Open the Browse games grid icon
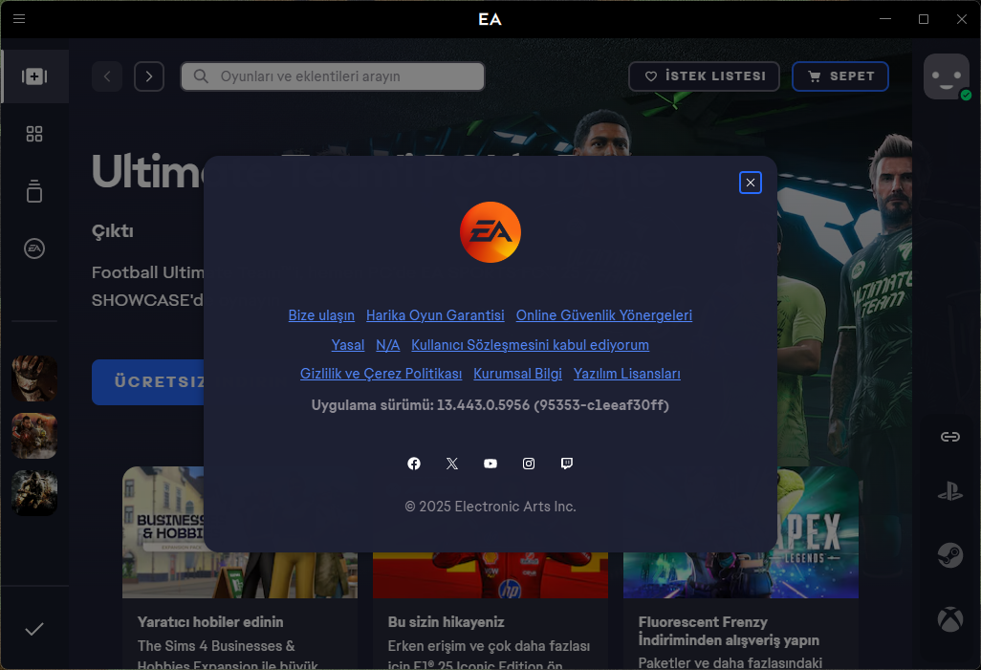 [34, 134]
